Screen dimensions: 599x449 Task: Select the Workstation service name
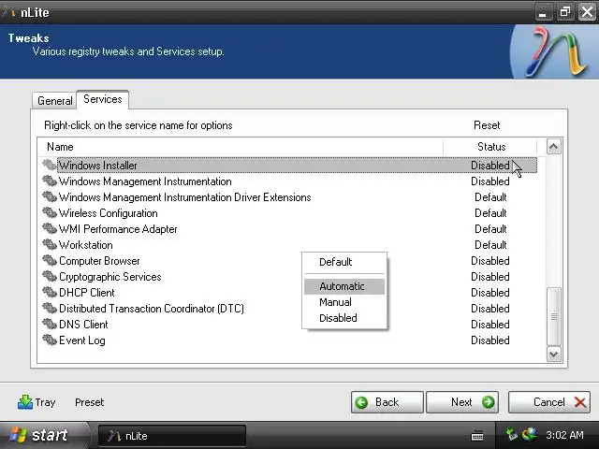[86, 245]
